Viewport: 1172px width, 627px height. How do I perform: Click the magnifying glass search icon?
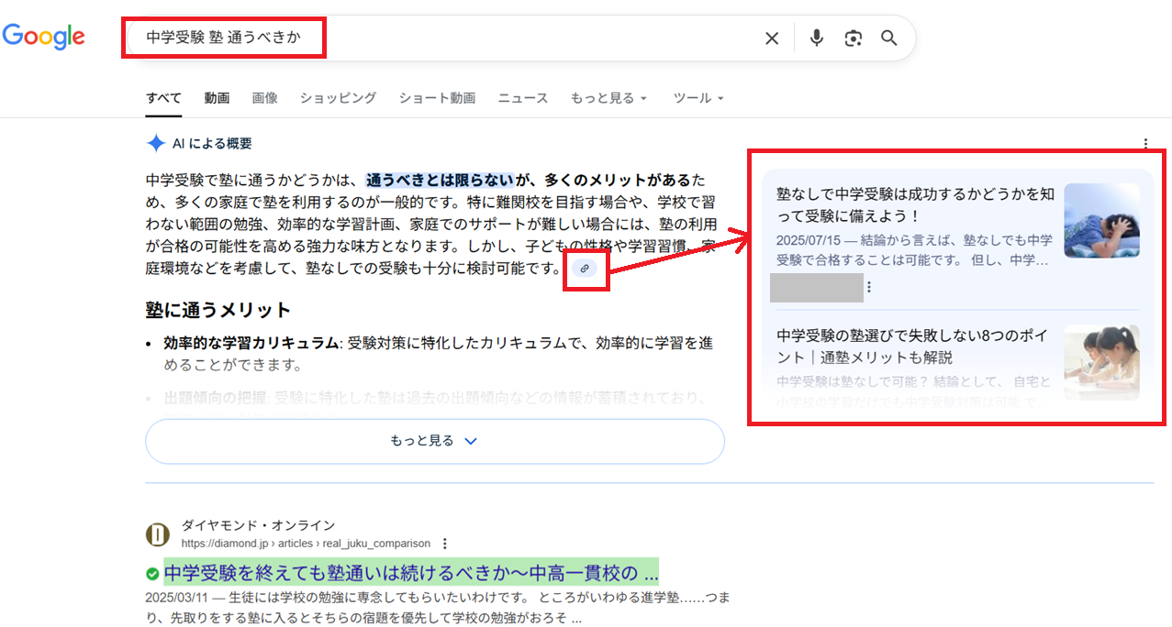tap(888, 38)
